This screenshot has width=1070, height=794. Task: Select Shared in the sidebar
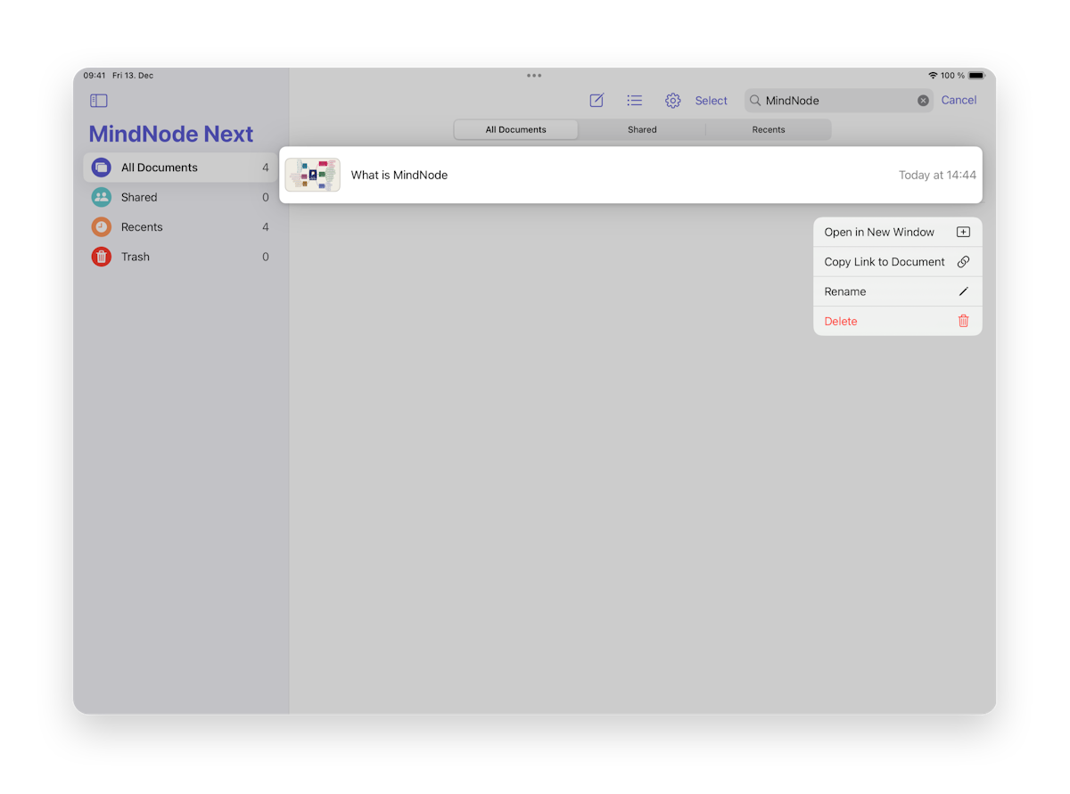180,197
